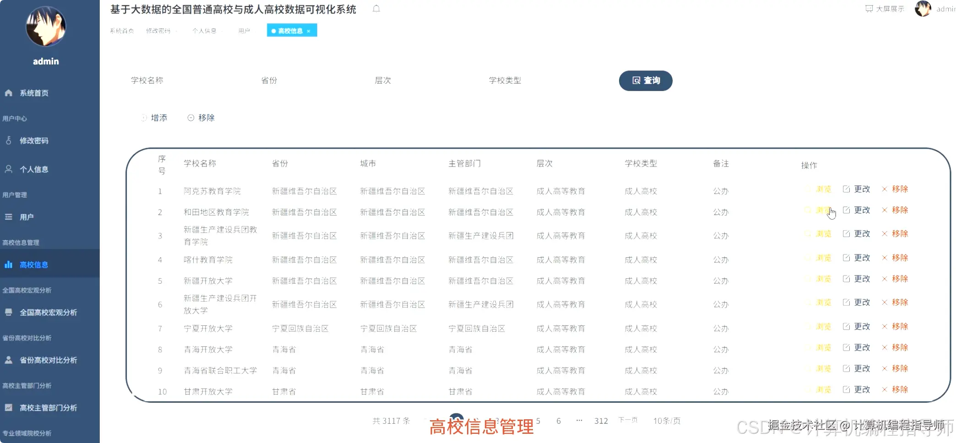The height and width of the screenshot is (443, 956).
Task: Switch to the 用户 tab
Action: click(x=244, y=31)
